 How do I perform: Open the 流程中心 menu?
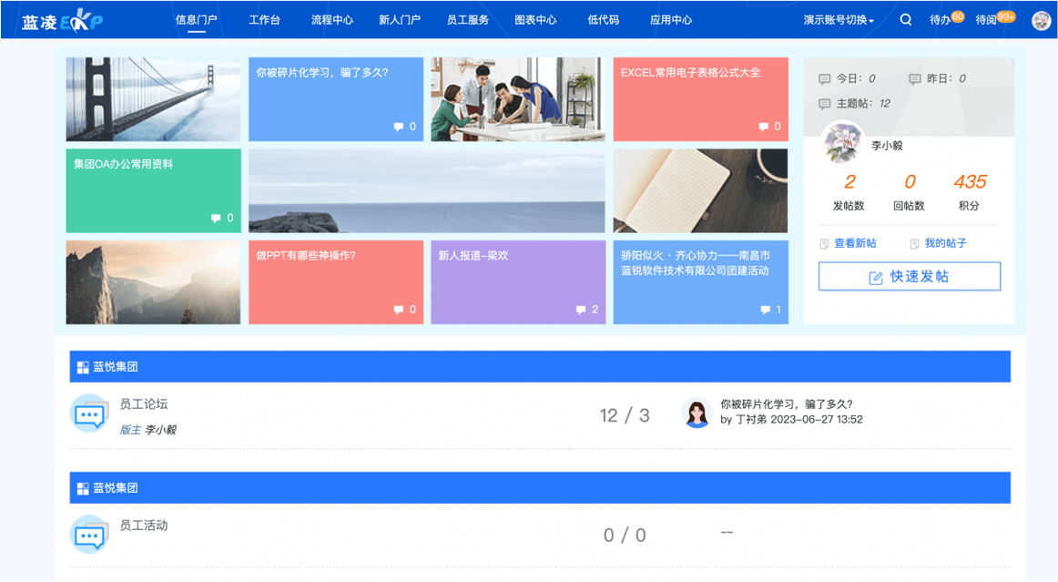(x=331, y=20)
